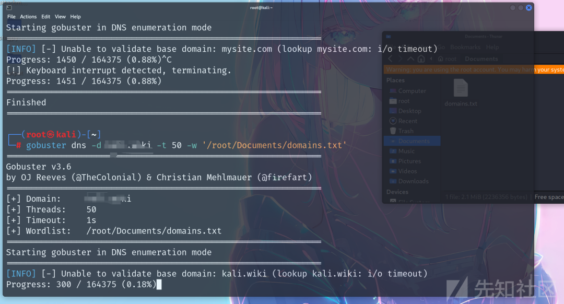Open the terminal View menu
The height and width of the screenshot is (304, 564).
pyautogui.click(x=60, y=17)
